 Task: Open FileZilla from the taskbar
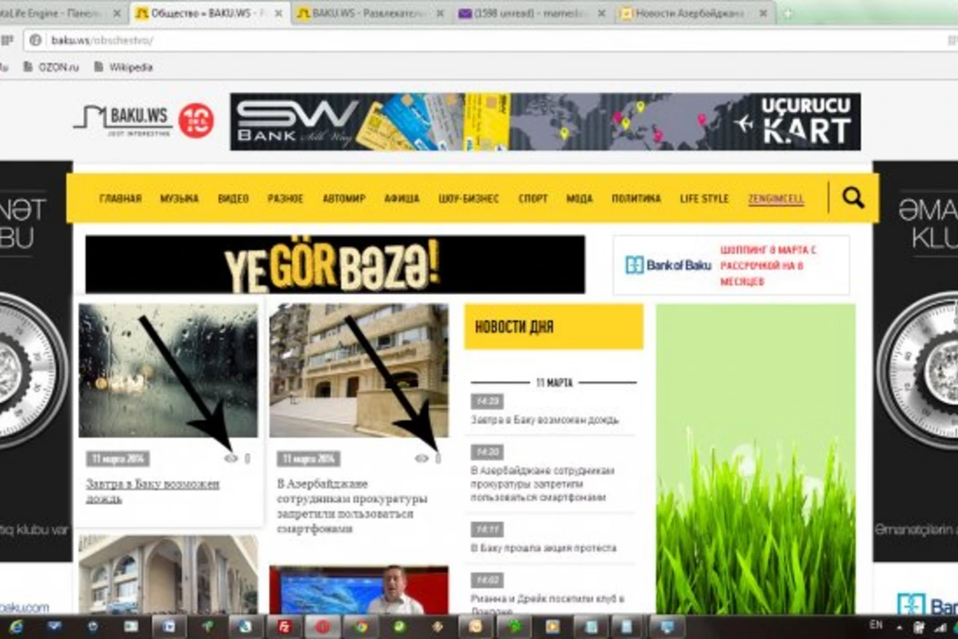point(283,627)
